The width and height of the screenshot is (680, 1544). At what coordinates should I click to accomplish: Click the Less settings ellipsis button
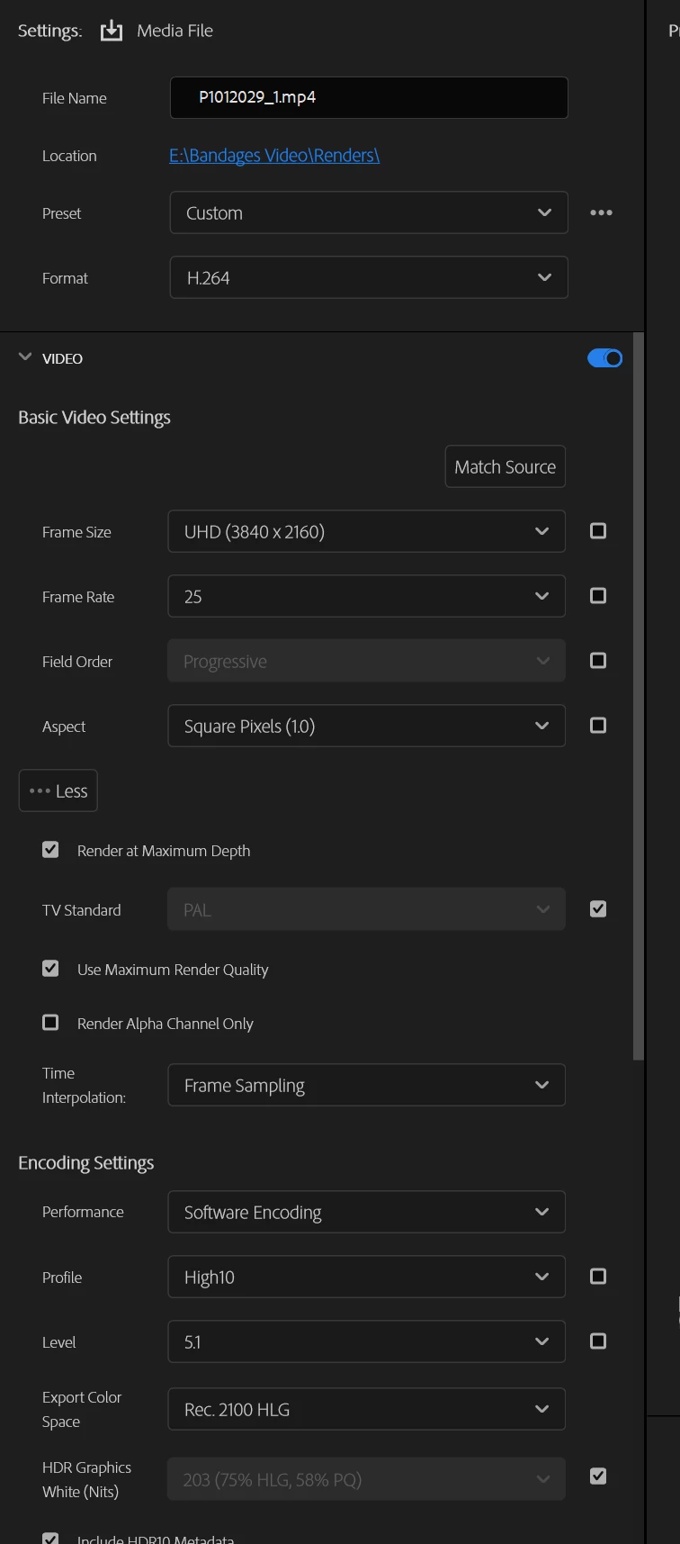coord(58,791)
